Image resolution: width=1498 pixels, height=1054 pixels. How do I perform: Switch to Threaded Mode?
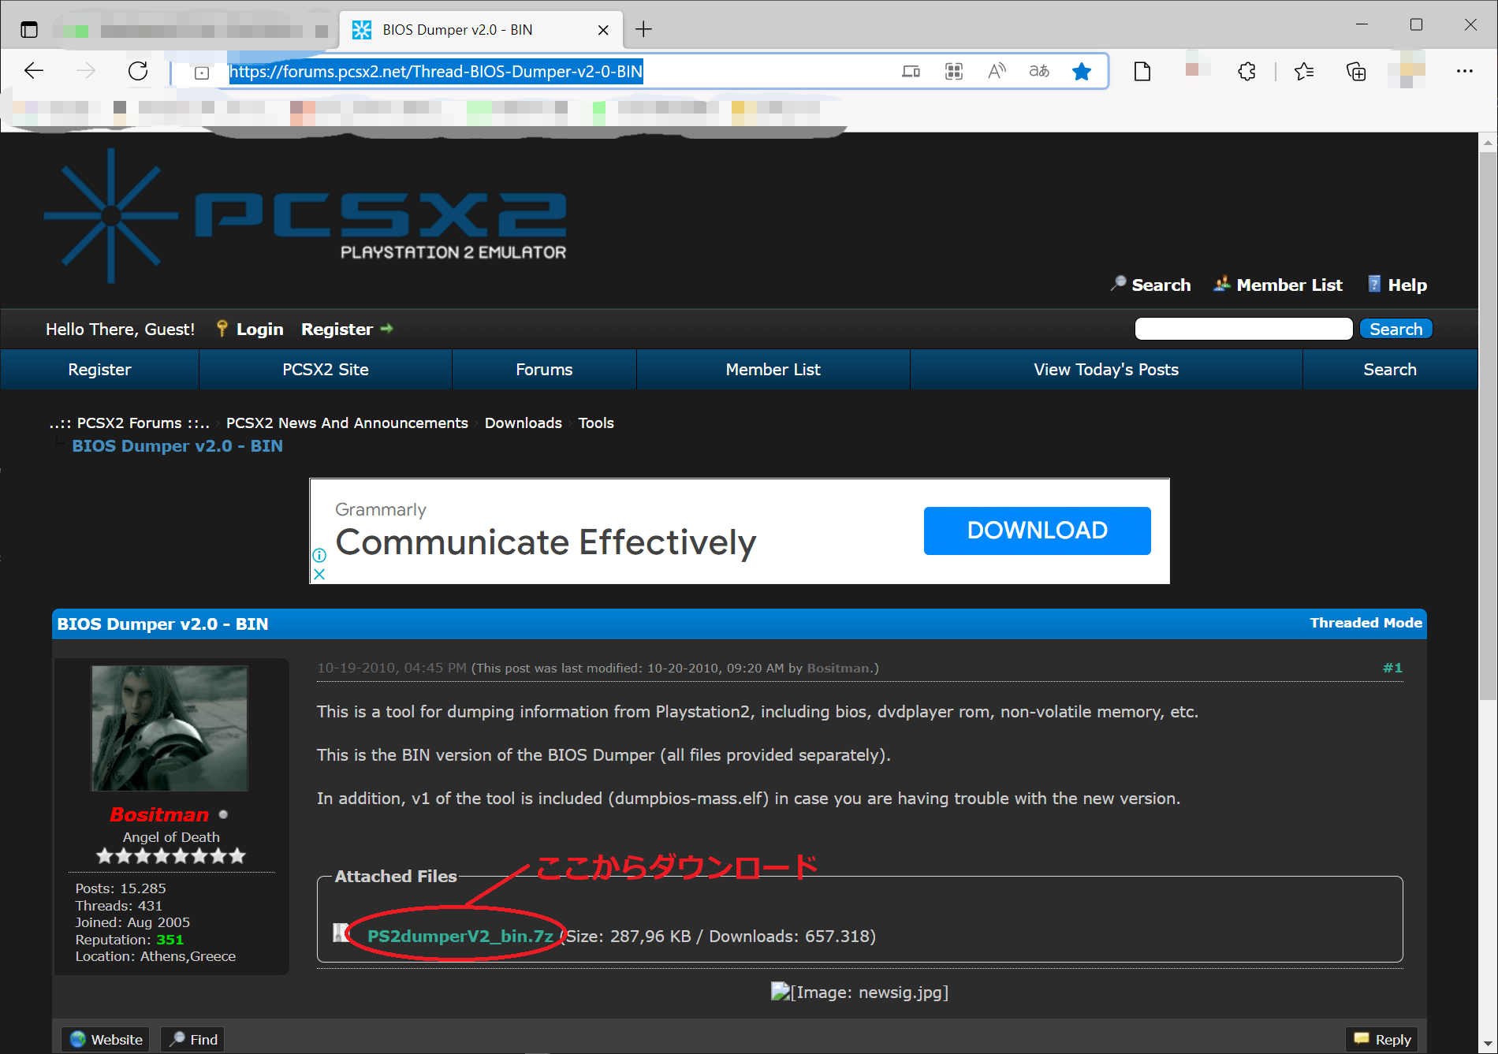[1366, 623]
